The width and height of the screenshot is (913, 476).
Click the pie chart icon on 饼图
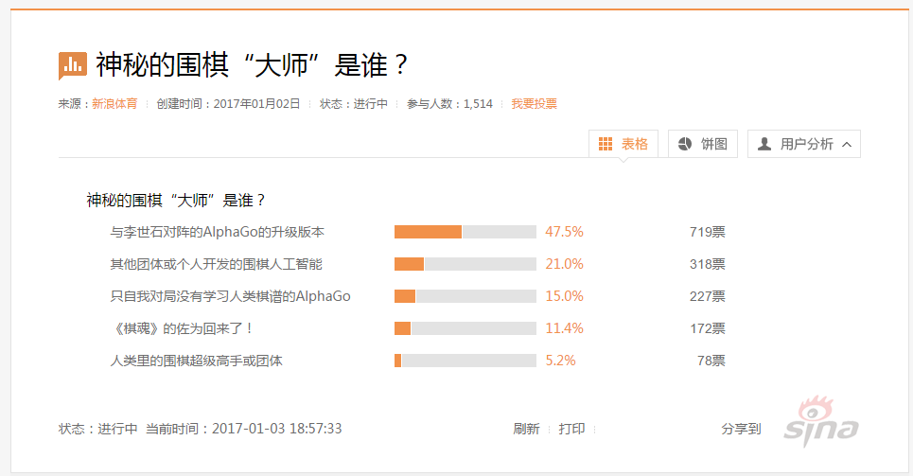[x=685, y=144]
